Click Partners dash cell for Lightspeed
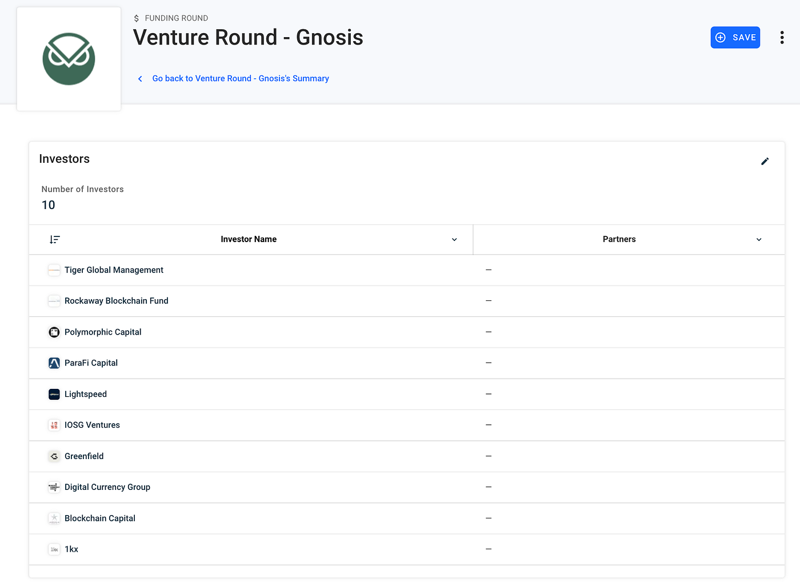Image resolution: width=800 pixels, height=587 pixels. click(489, 394)
